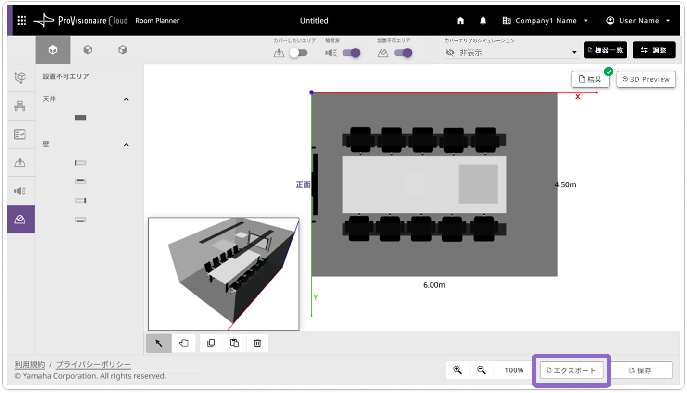Select the front display on the left wall
The image size is (687, 393).
pyautogui.click(x=315, y=184)
